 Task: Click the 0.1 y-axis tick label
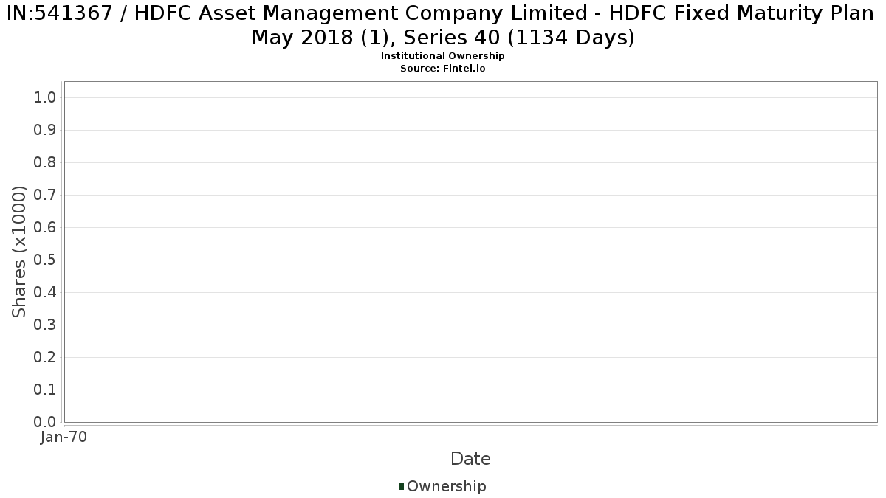(46, 390)
